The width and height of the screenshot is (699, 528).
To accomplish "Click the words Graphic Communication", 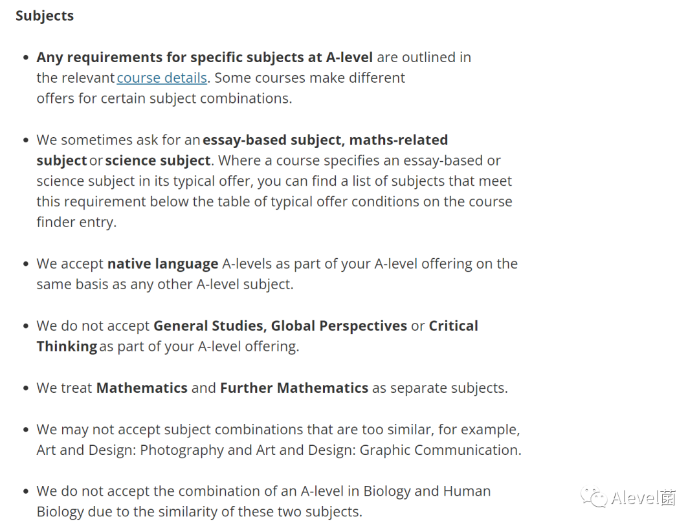I will [x=439, y=450].
